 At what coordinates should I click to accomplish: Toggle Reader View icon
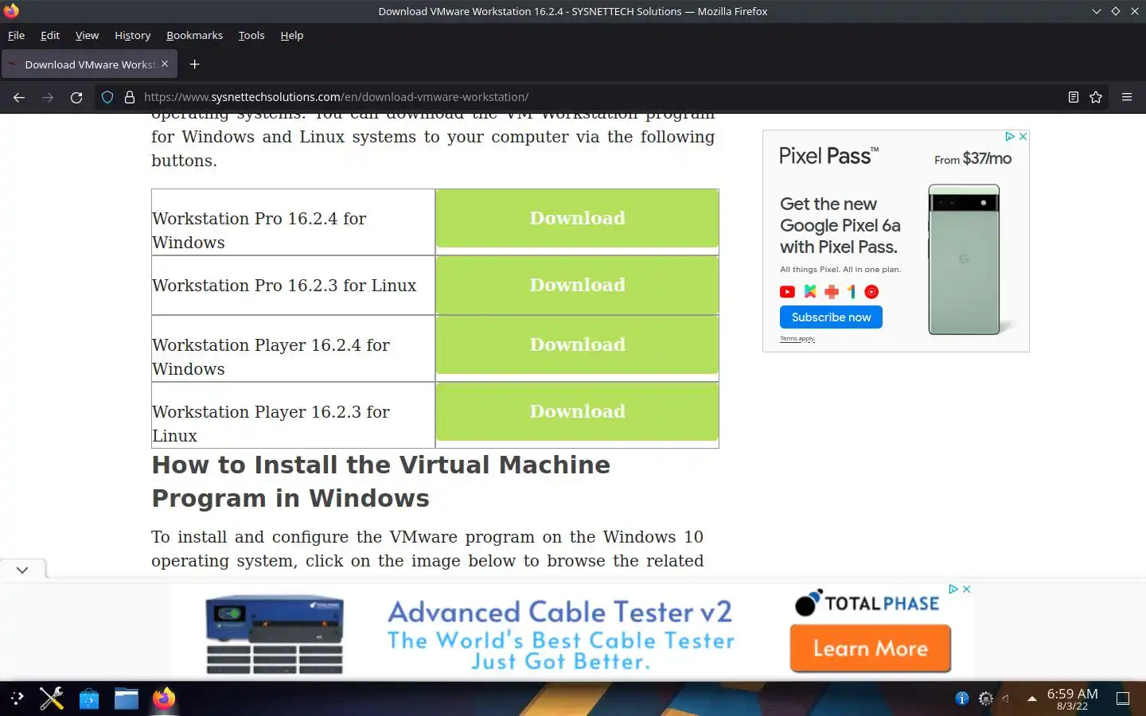(x=1073, y=97)
